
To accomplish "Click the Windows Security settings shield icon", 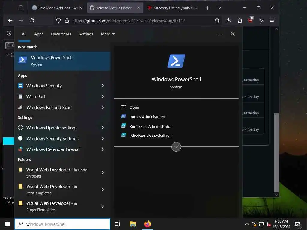I will [x=20, y=138].
